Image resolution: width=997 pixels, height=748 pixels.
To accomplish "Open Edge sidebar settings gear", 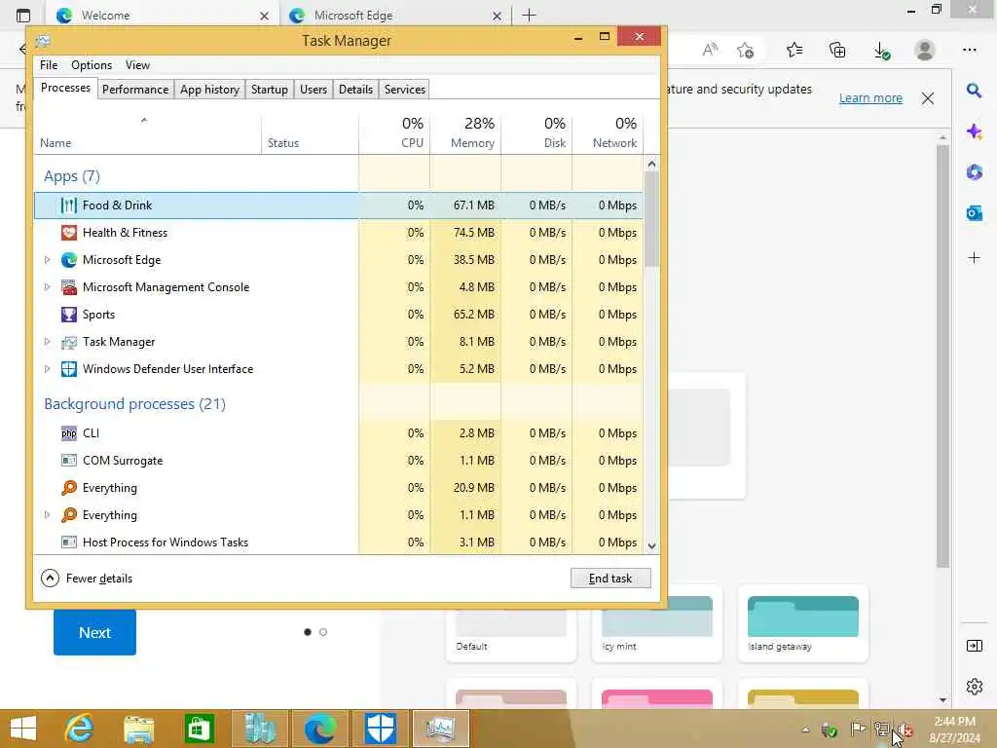I will coord(974,687).
